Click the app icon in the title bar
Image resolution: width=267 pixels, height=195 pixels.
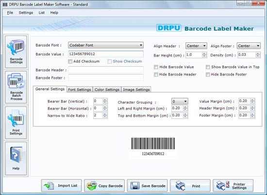(5, 4)
